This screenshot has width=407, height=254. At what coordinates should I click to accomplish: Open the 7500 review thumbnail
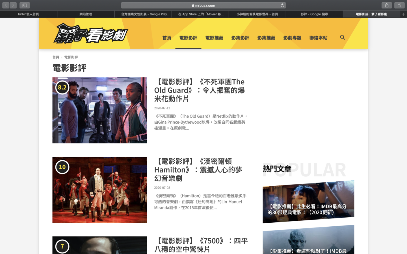tap(99, 245)
